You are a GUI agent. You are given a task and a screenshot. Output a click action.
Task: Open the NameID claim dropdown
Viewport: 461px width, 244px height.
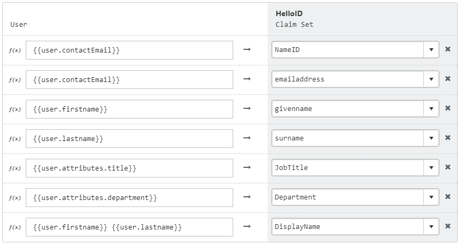(x=431, y=49)
